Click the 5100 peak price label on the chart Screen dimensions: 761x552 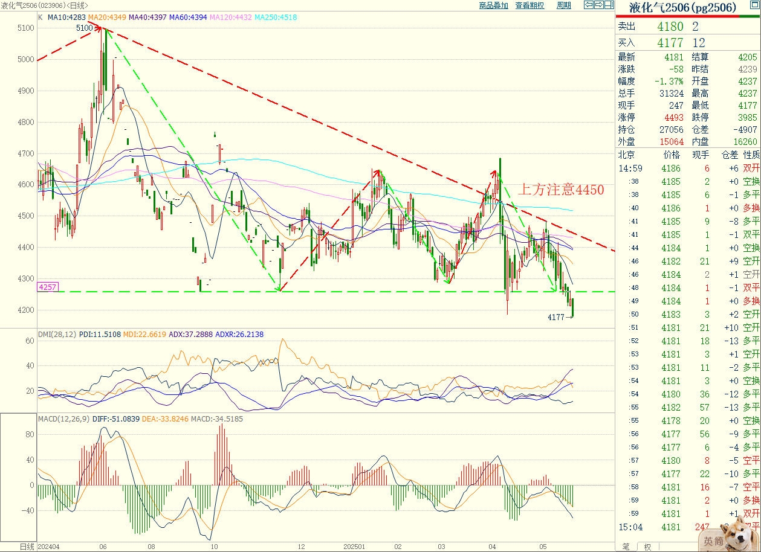pyautogui.click(x=85, y=28)
